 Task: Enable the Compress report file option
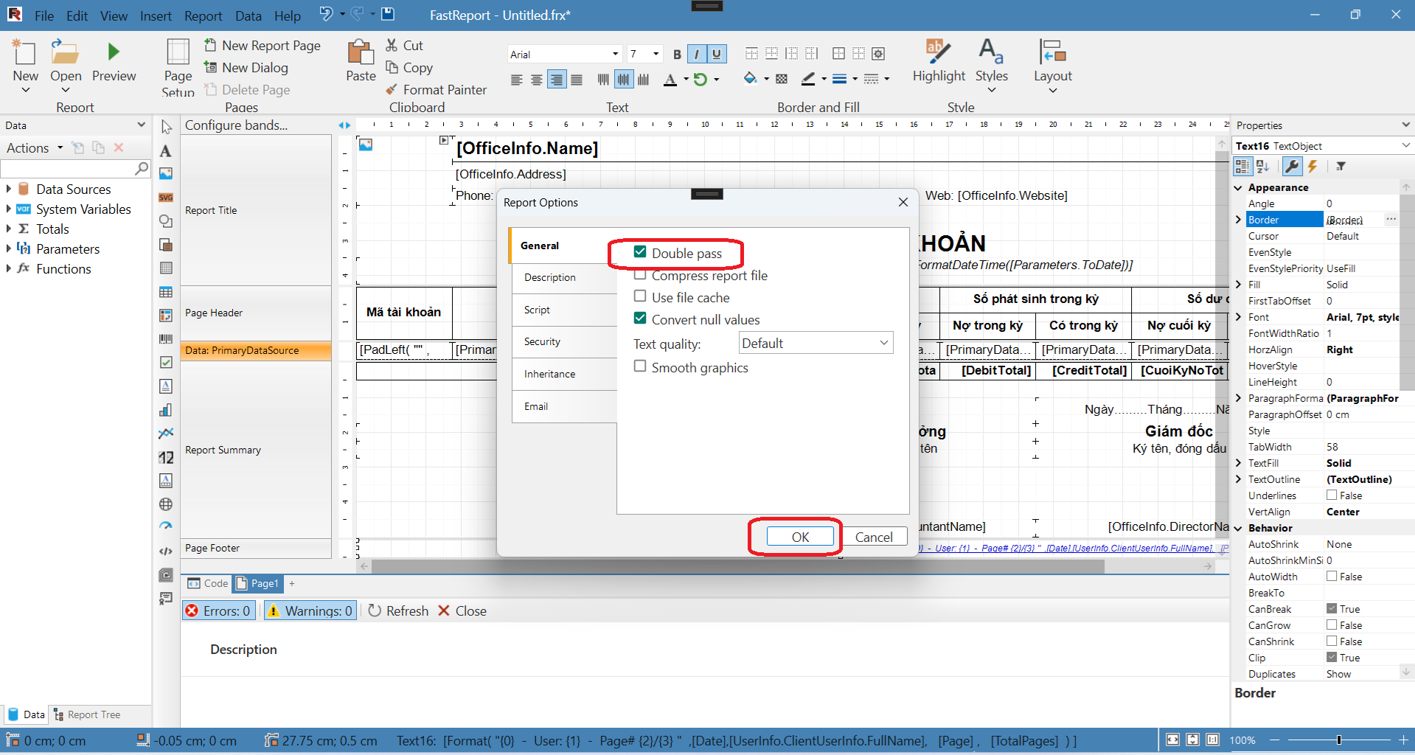click(x=640, y=275)
